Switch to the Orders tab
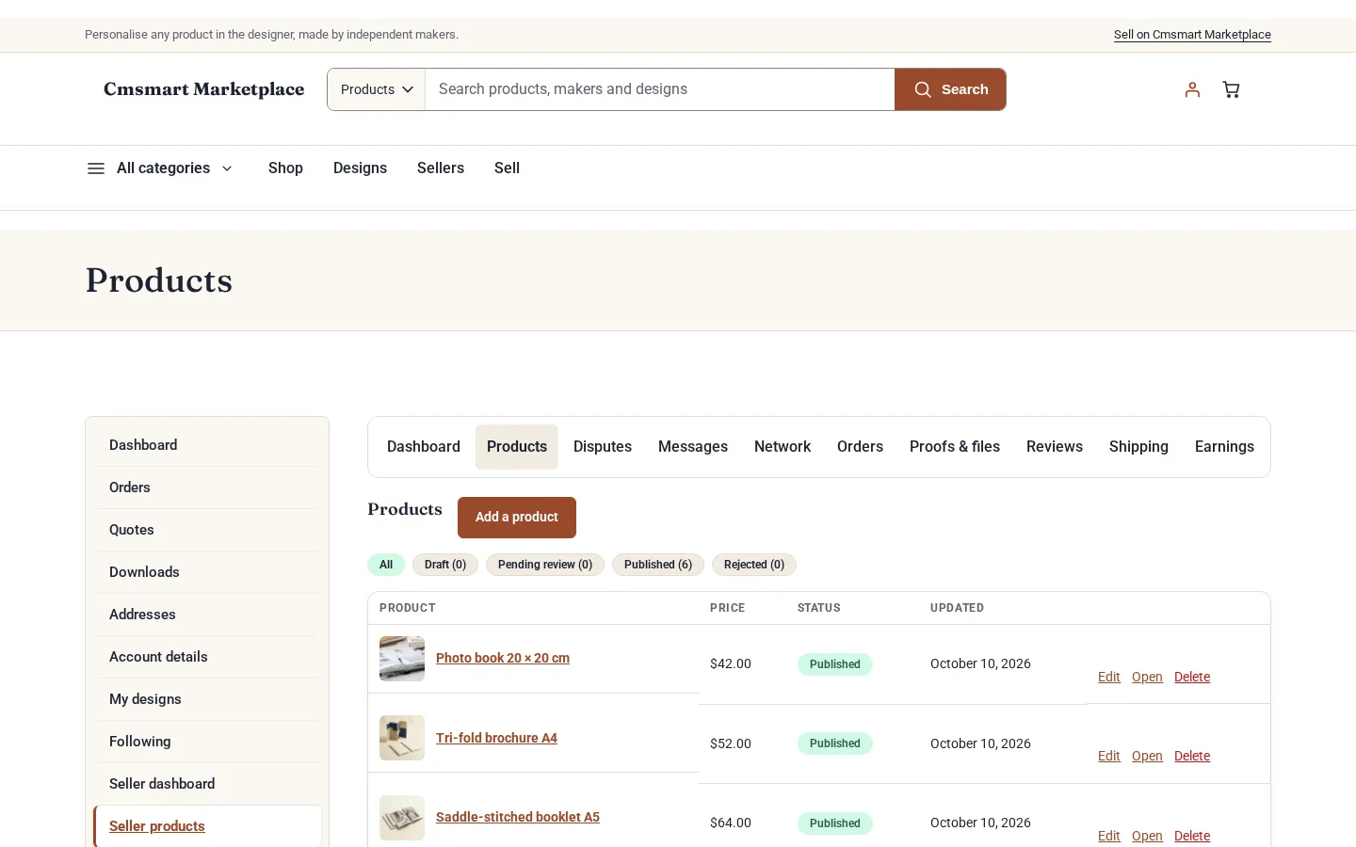This screenshot has width=1356, height=847. coord(860,447)
